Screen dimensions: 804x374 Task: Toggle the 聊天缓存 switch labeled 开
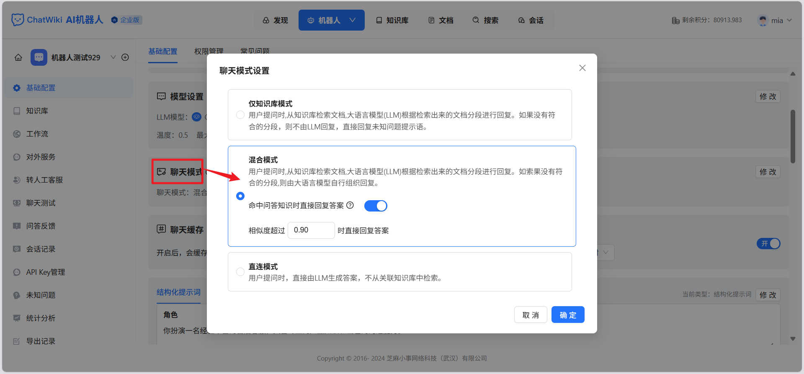click(768, 244)
